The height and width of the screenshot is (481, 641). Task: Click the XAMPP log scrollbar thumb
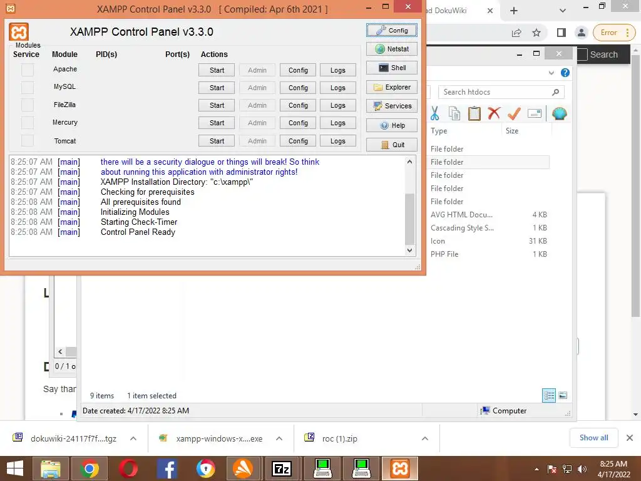click(x=409, y=219)
